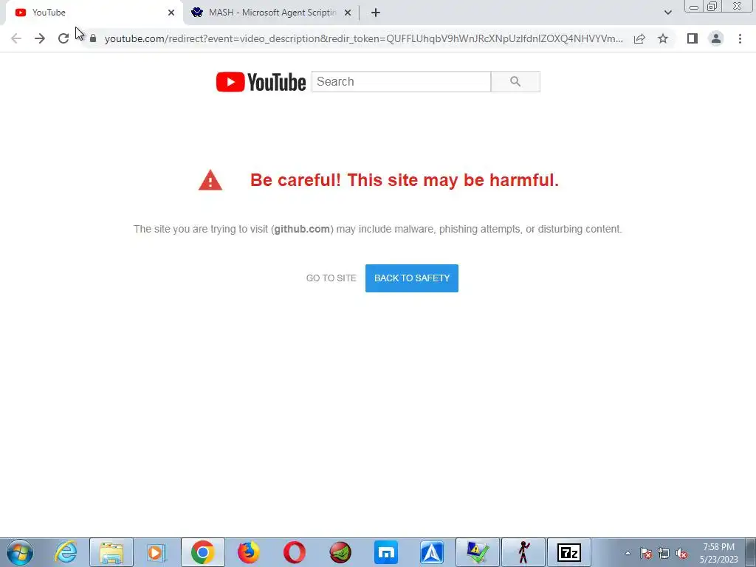Image resolution: width=756 pixels, height=567 pixels.
Task: Open Windows Media Player taskbar icon
Action: pyautogui.click(x=157, y=552)
